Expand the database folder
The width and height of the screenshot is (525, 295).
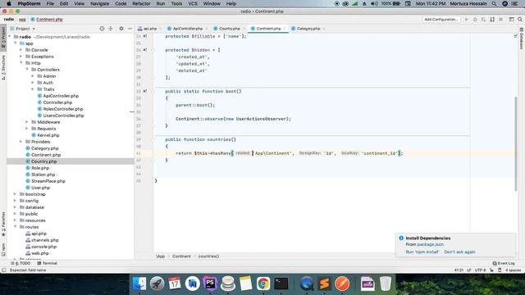[x=15, y=207]
